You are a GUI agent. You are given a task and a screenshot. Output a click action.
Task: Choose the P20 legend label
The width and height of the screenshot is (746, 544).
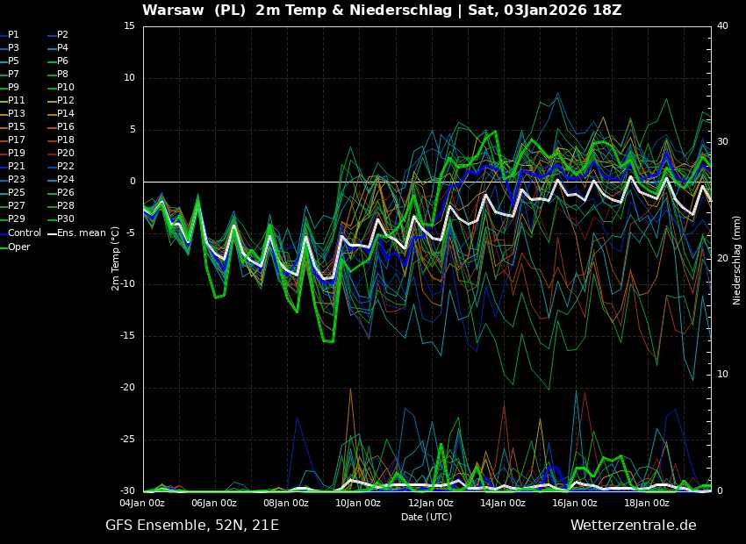66,154
